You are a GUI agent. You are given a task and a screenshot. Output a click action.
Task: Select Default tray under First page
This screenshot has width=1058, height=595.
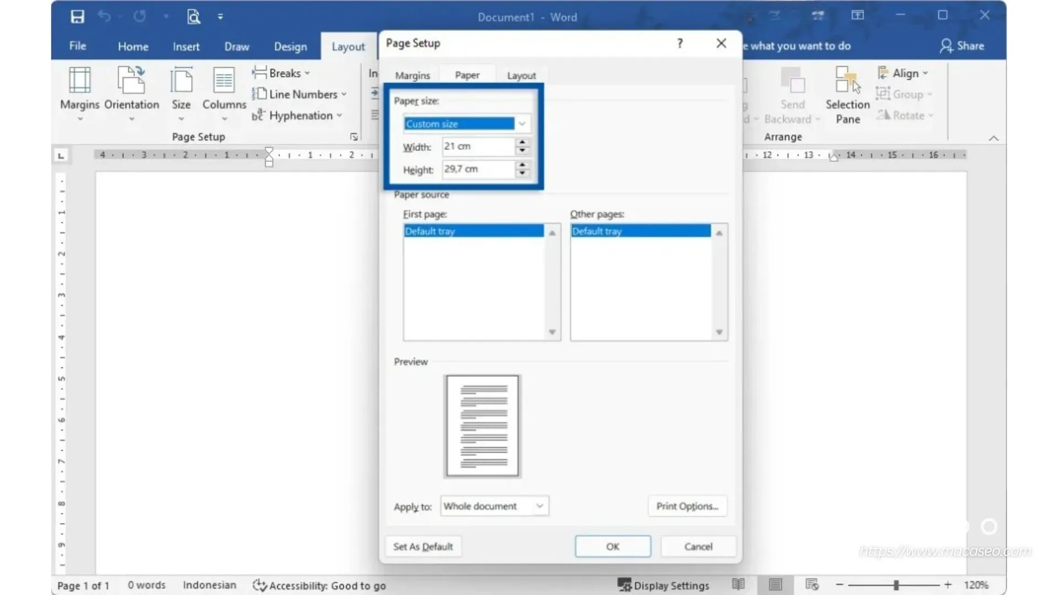(x=473, y=231)
